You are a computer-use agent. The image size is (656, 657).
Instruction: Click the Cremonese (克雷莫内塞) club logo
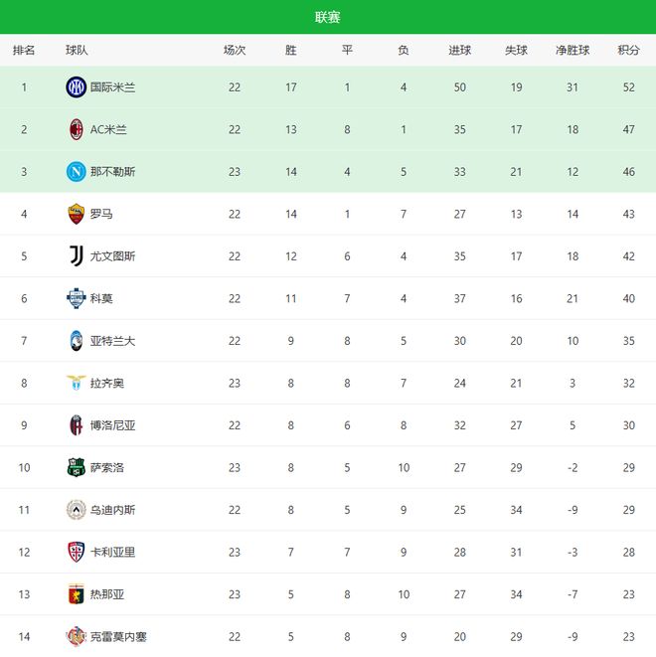77,636
